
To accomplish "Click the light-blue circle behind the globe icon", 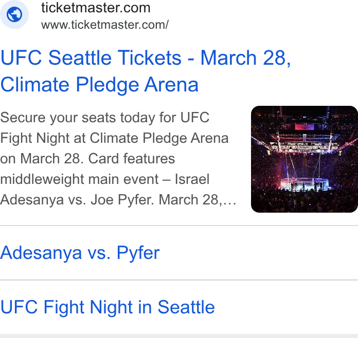I will [14, 14].
